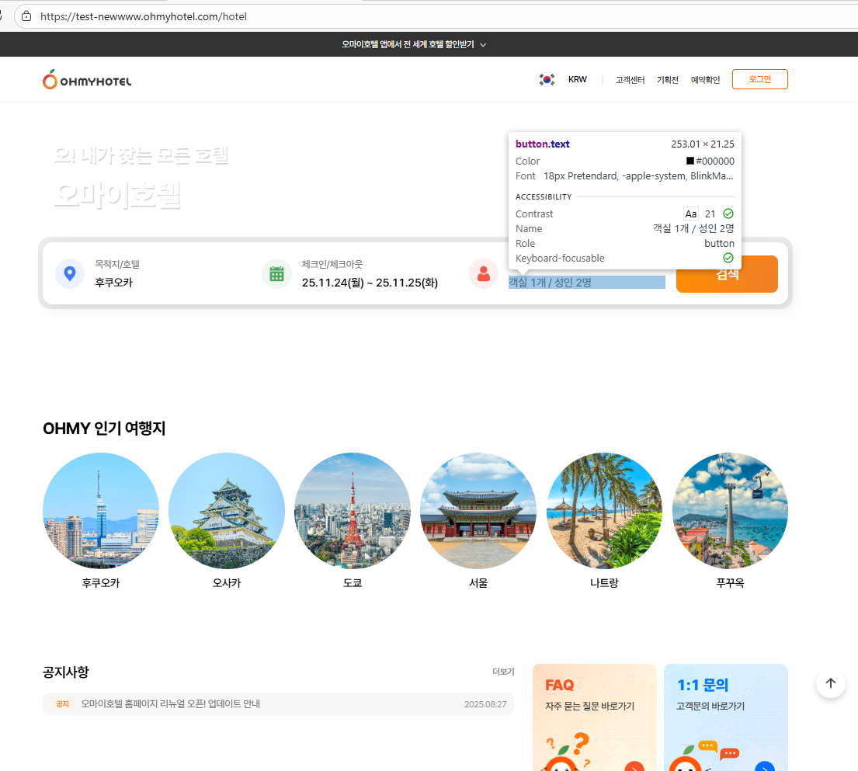Click the 공지사항 heading
This screenshot has height=771, width=858.
click(66, 672)
